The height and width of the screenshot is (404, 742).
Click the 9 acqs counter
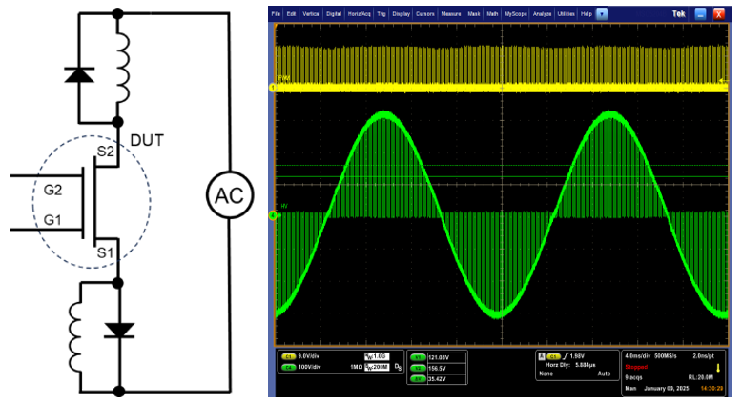pyautogui.click(x=633, y=377)
